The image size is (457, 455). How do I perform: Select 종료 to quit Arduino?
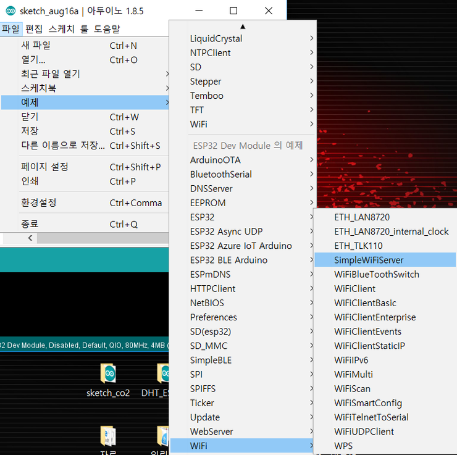pyautogui.click(x=85, y=224)
